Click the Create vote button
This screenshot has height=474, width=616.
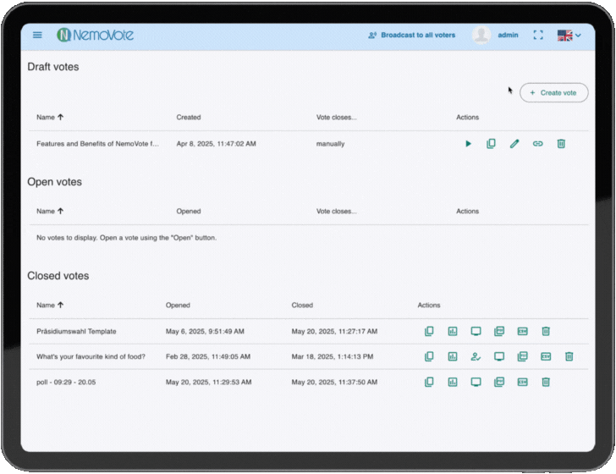[554, 93]
